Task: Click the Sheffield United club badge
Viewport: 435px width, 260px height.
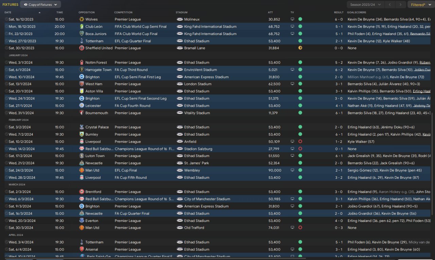Action: (82, 48)
